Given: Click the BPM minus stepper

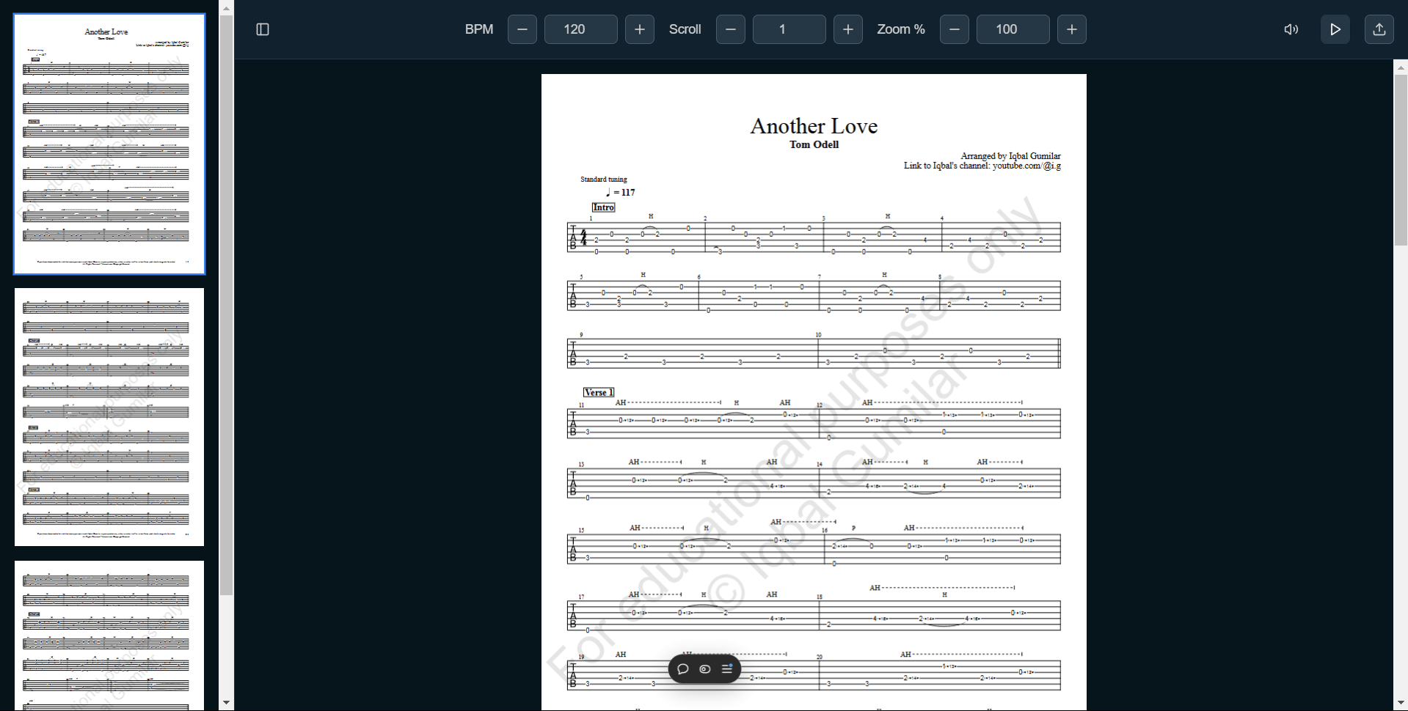Looking at the screenshot, I should [522, 29].
